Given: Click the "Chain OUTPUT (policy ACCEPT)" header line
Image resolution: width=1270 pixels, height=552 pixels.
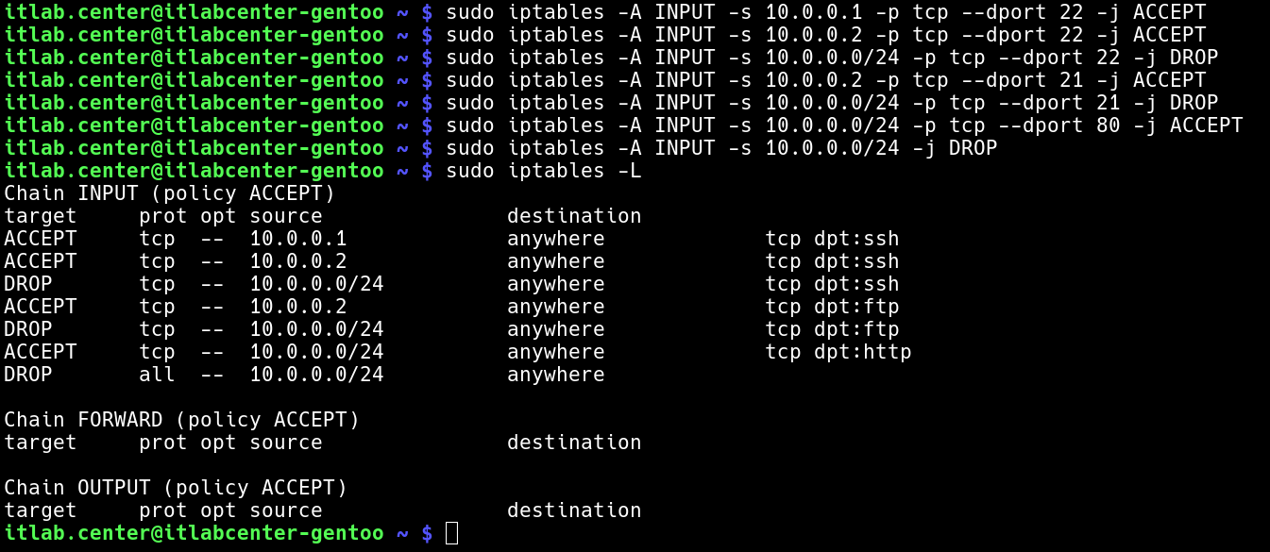Looking at the screenshot, I should point(176,488).
